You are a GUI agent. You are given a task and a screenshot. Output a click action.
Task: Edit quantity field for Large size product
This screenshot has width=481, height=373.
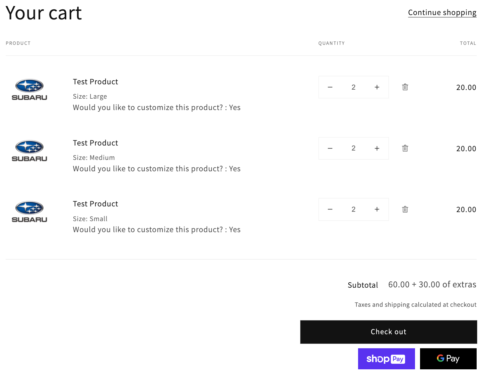point(353,87)
